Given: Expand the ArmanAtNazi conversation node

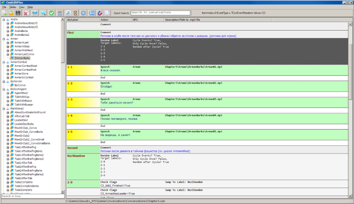Looking at the screenshot, I should point(8,46).
